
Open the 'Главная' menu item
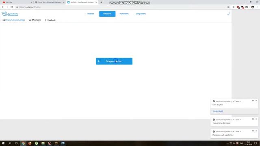click(90, 14)
